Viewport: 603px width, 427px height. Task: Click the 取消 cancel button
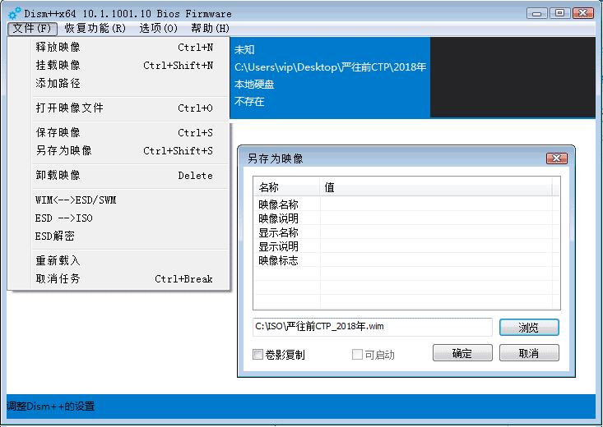coord(529,353)
